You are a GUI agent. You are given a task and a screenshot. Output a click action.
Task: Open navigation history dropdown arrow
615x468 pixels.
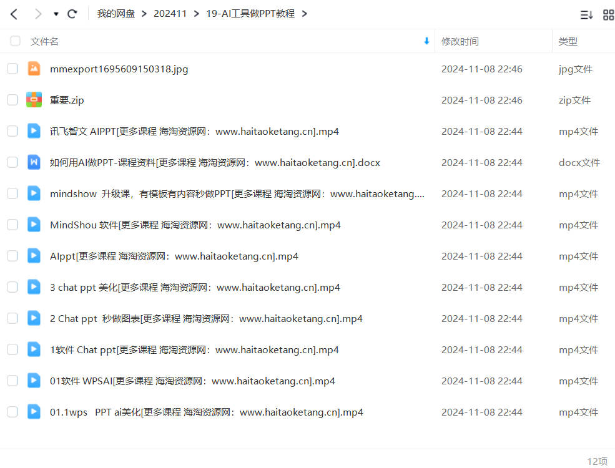click(x=56, y=14)
